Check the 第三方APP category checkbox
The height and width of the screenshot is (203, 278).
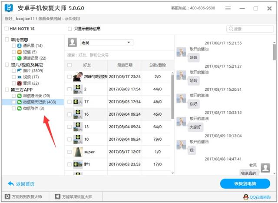7,90
